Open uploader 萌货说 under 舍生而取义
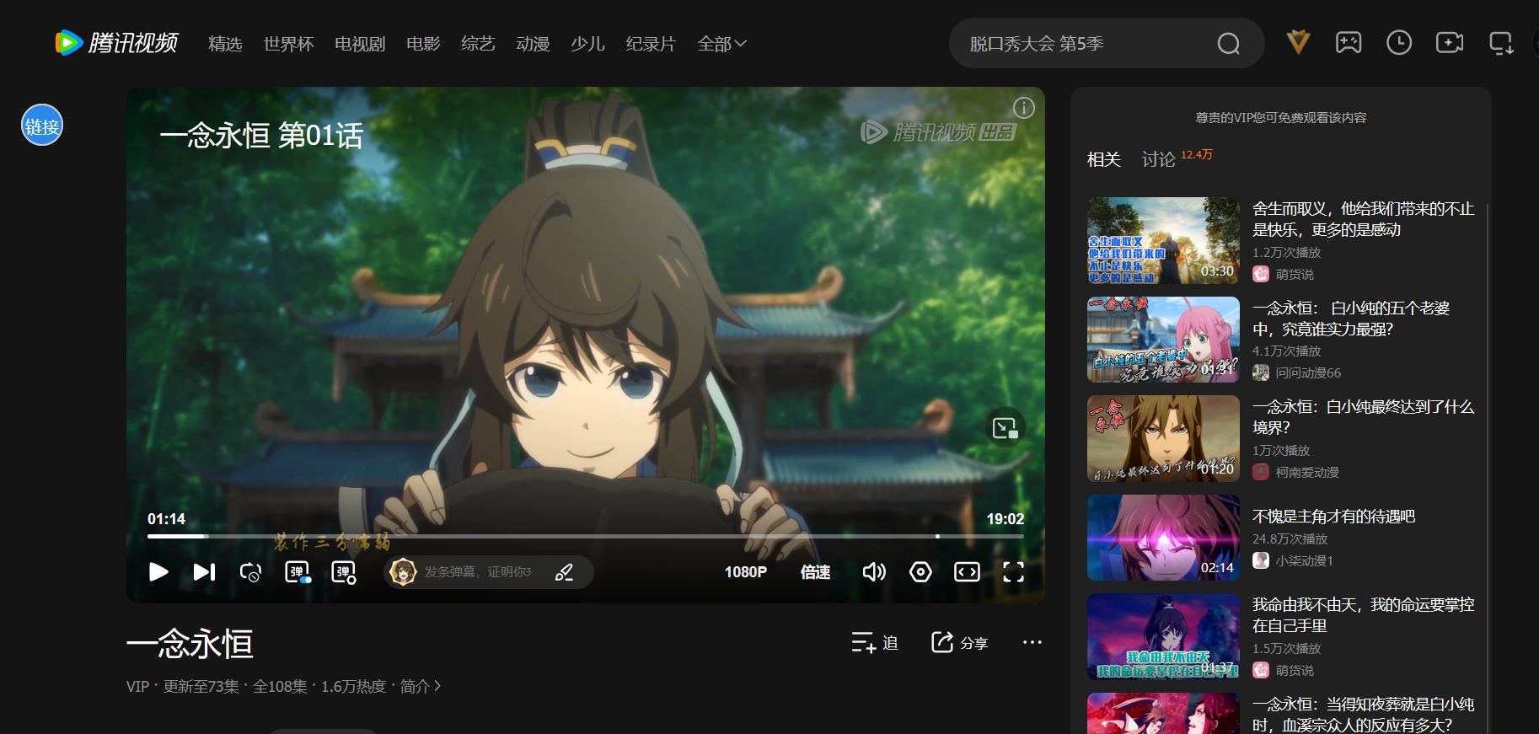This screenshot has height=734, width=1539. coord(1284,274)
